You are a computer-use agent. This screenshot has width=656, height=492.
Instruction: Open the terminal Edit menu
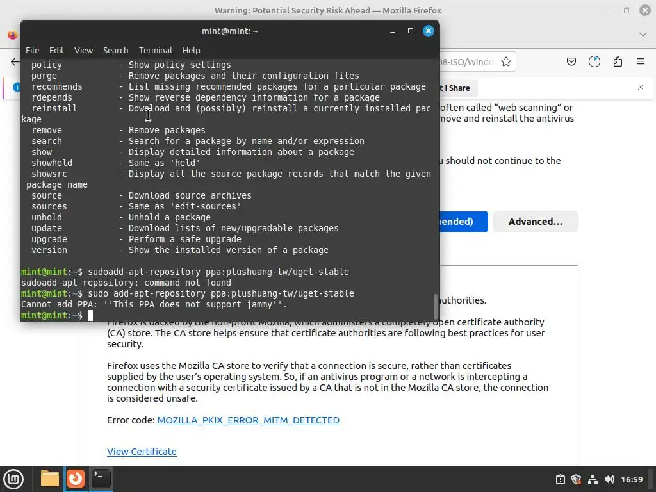pos(56,50)
